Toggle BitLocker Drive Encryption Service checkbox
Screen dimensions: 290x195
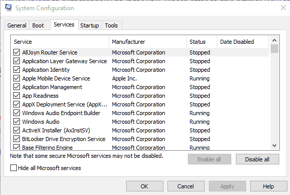pos(17,139)
